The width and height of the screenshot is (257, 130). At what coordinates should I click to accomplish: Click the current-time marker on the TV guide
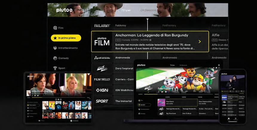click(148, 19)
